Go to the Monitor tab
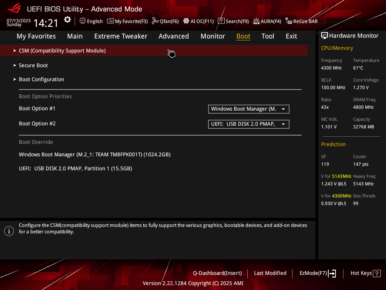Viewport: 386px width, 290px height. (x=213, y=36)
